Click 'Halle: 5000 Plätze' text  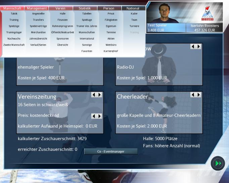160,138
